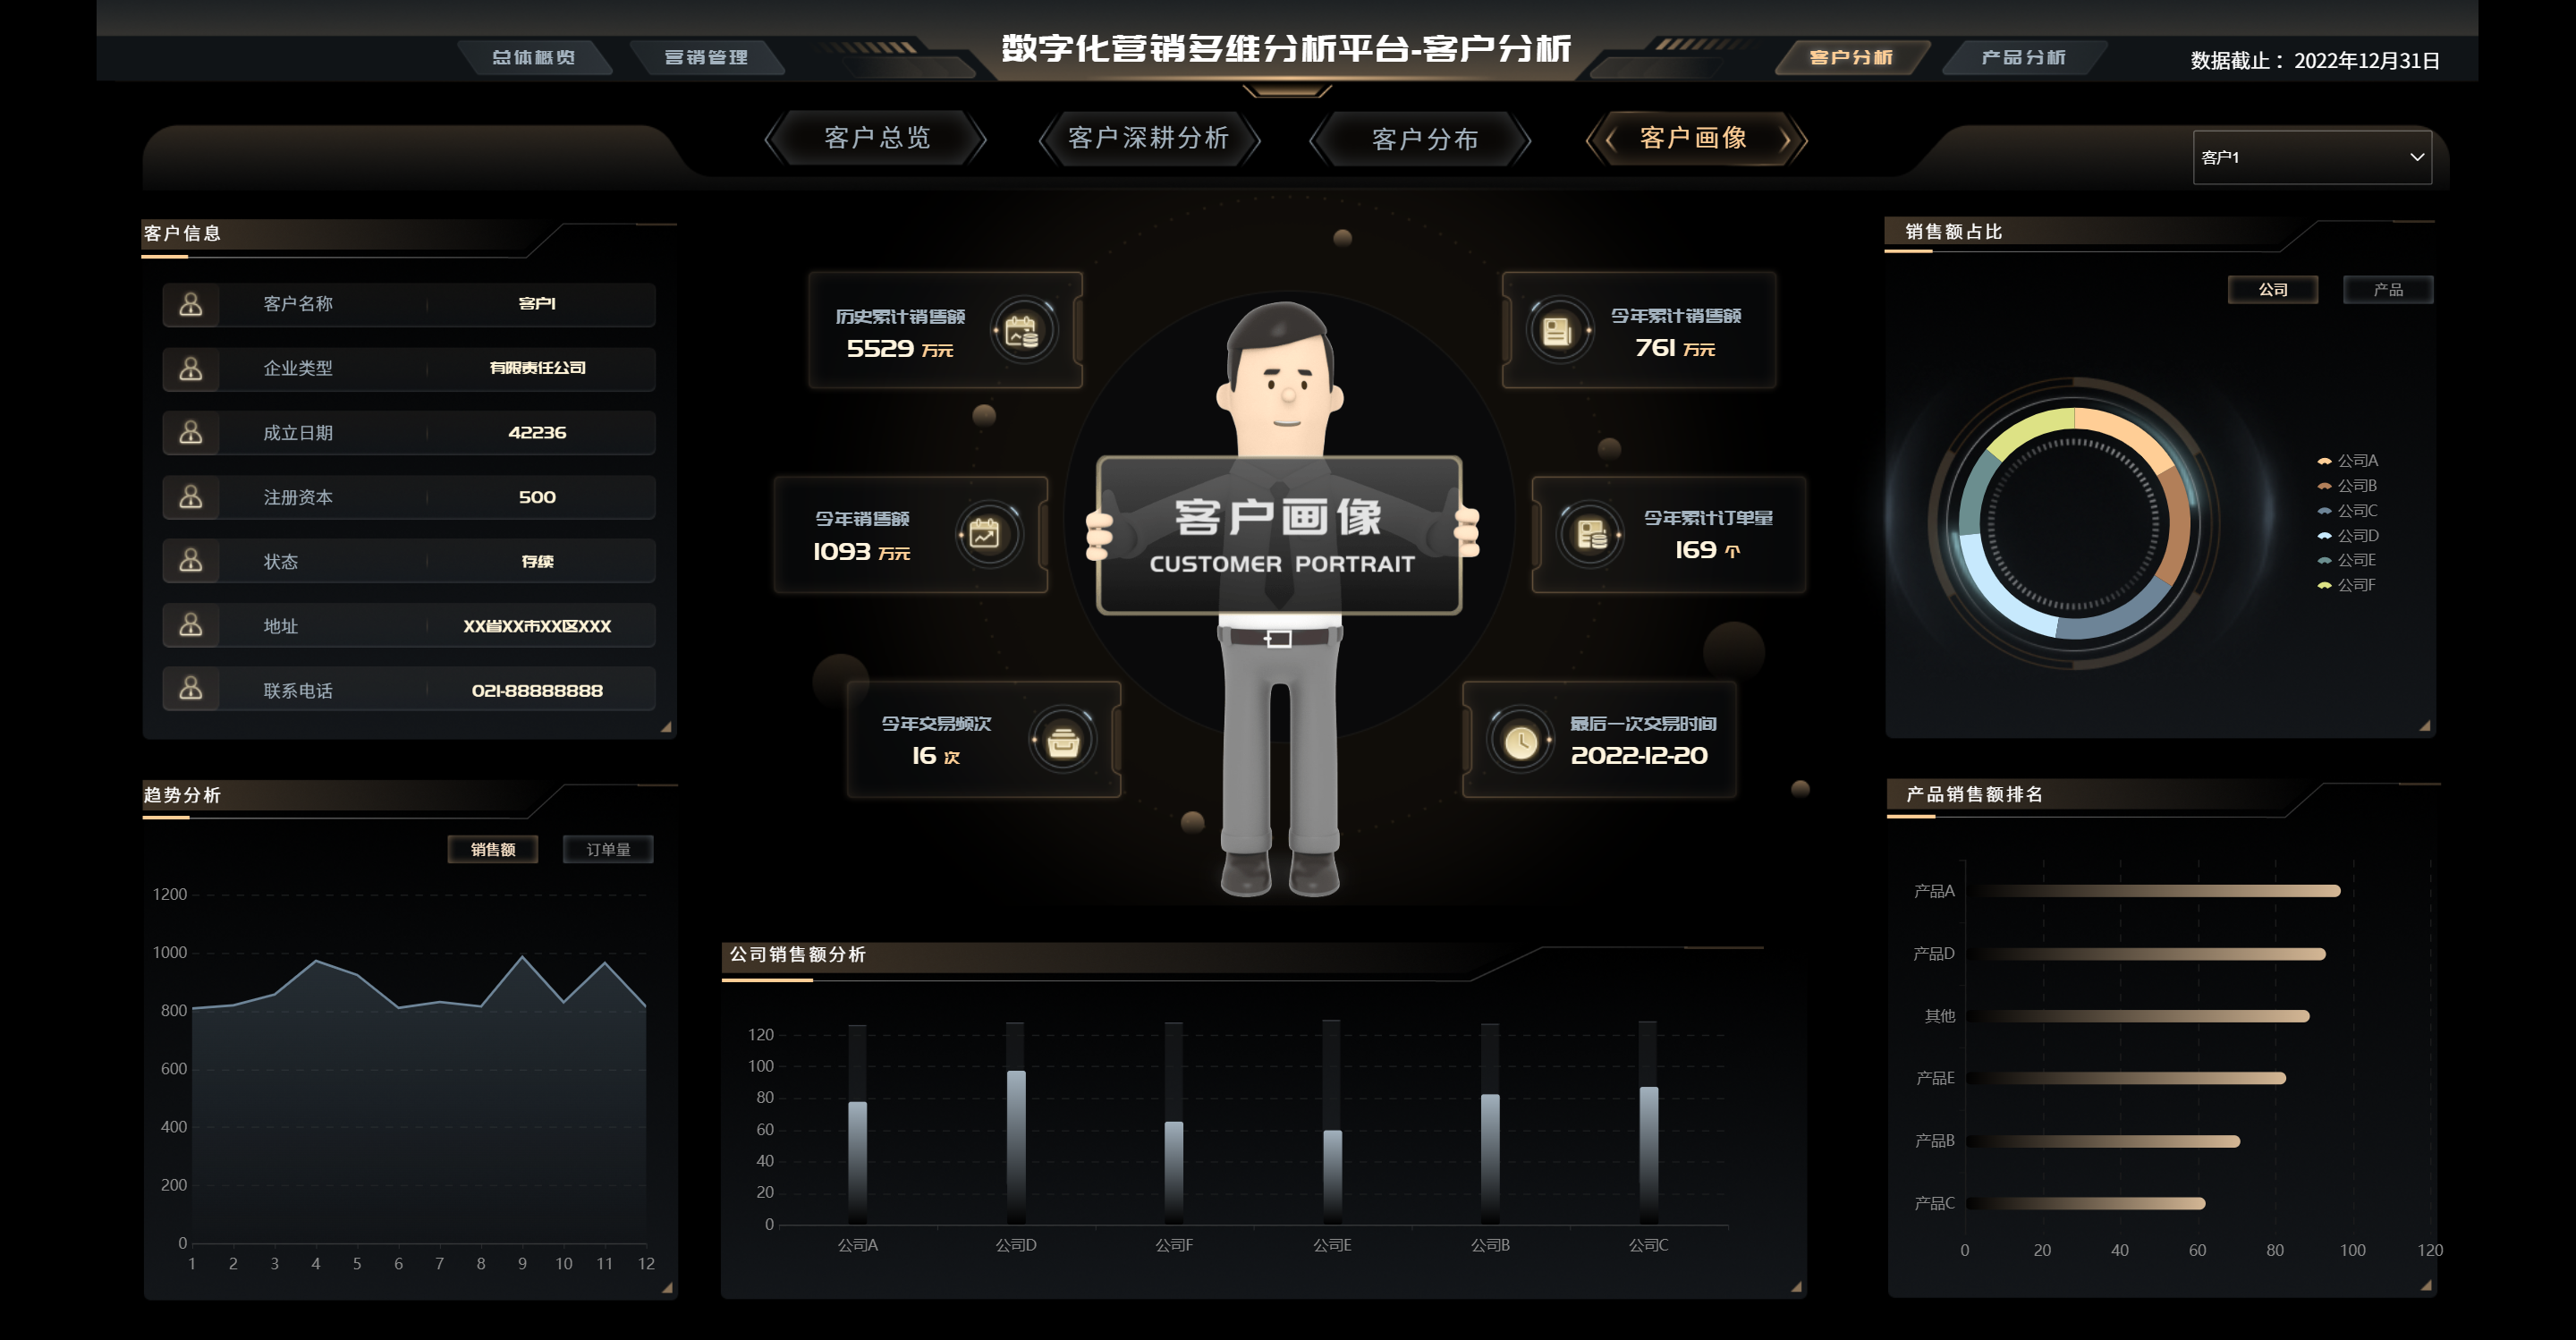2576x1340 pixels.
Task: Switch sales share chart to 产品
Action: point(2387,290)
